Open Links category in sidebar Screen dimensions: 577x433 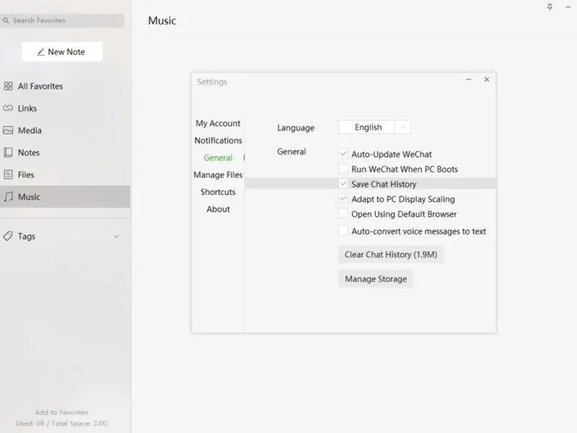[x=65, y=108]
